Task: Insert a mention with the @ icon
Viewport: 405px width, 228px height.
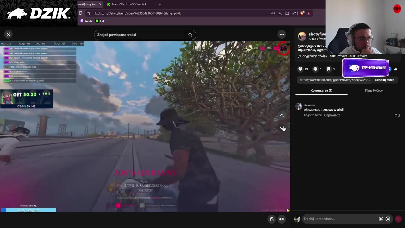Action: pos(381,219)
